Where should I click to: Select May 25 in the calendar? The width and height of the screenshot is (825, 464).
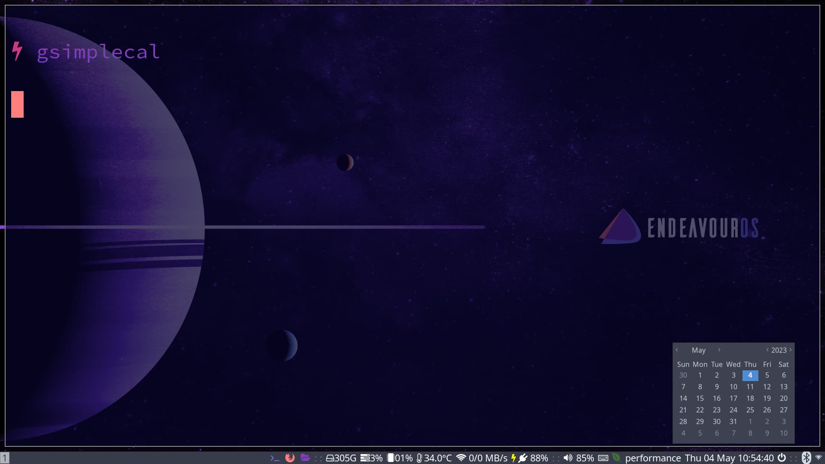[750, 410]
